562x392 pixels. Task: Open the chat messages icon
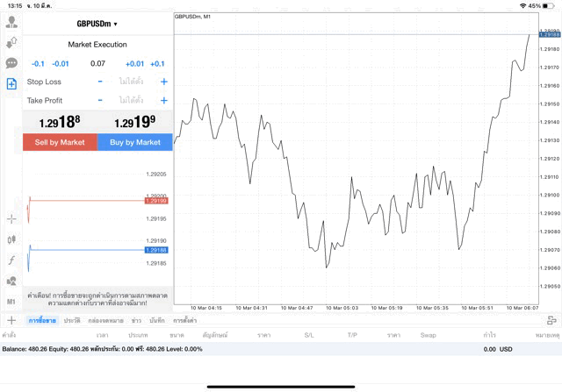tap(11, 63)
